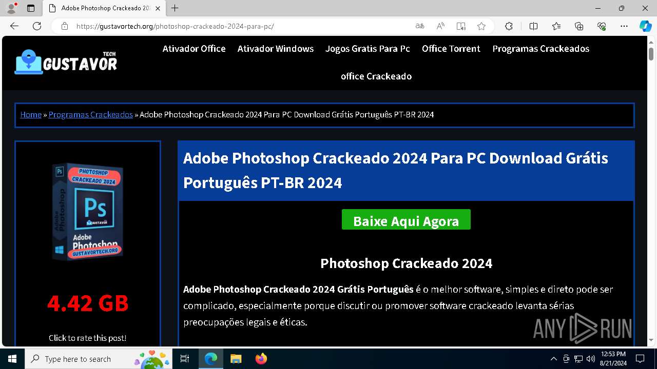Viewport: 657px width, 369px height.
Task: Open Collections icon in toolbar
Action: tap(579, 26)
